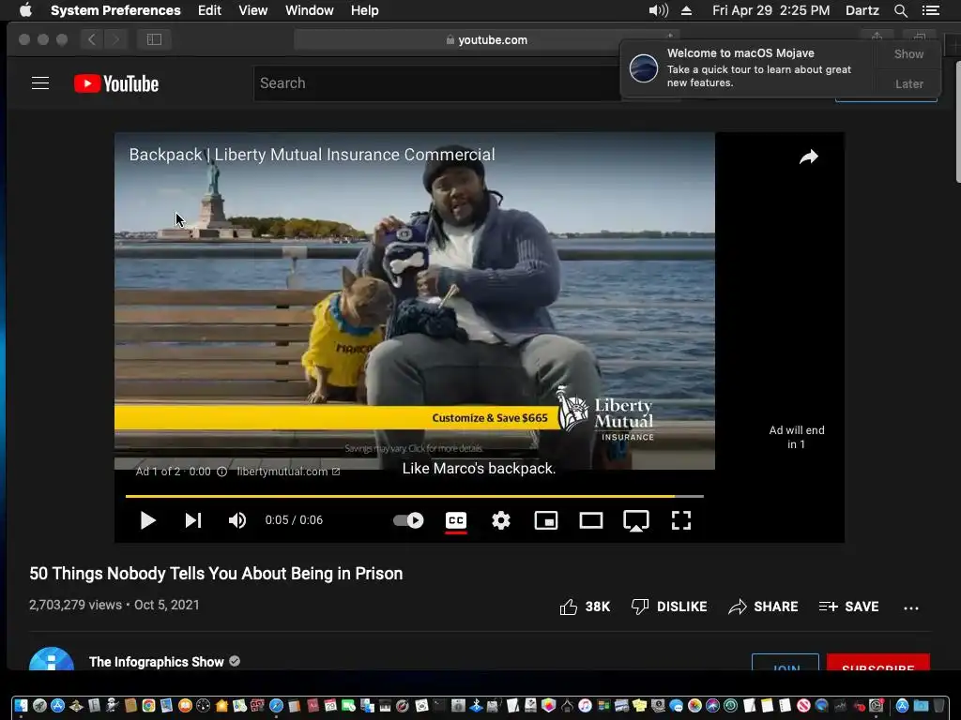Play the video with the play button
The height and width of the screenshot is (720, 961).
147,520
